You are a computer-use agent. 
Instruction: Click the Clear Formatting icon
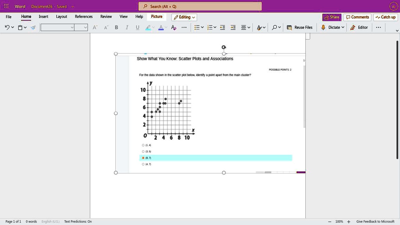pyautogui.click(x=173, y=27)
